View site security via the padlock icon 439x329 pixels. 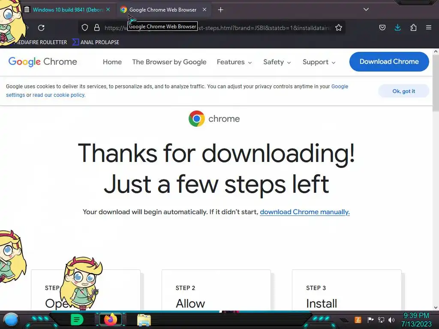coord(97,28)
